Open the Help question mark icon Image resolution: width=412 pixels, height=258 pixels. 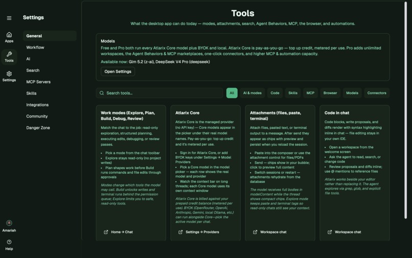click(x=9, y=242)
